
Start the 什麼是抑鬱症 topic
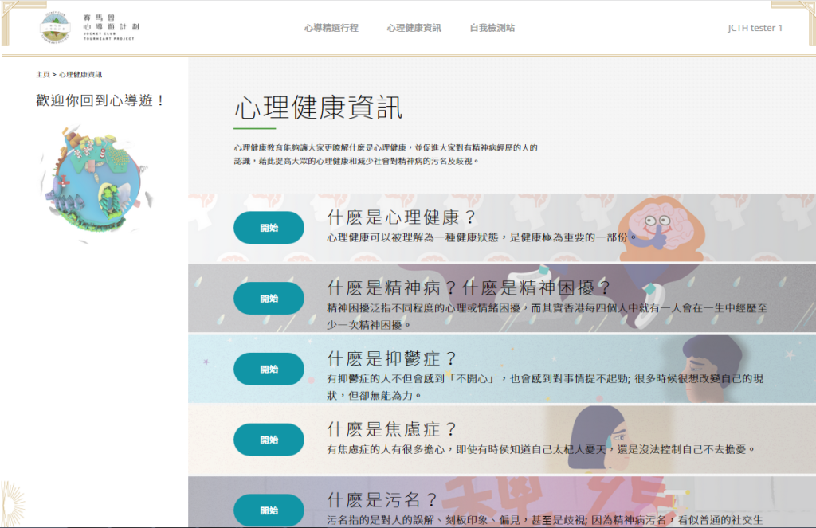click(x=269, y=369)
